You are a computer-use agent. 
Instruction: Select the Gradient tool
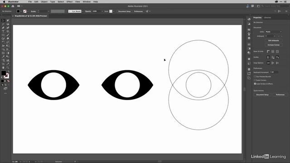pos(8,53)
